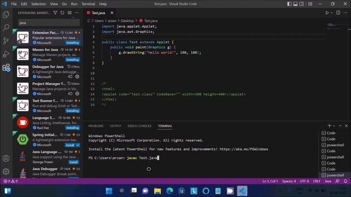This screenshot has width=351, height=197.
Task: Close the terminal panel
Action: (x=346, y=126)
